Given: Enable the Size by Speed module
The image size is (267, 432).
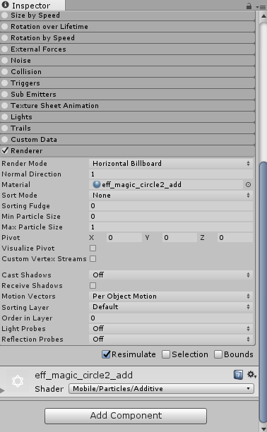Looking at the screenshot, I should point(5,16).
